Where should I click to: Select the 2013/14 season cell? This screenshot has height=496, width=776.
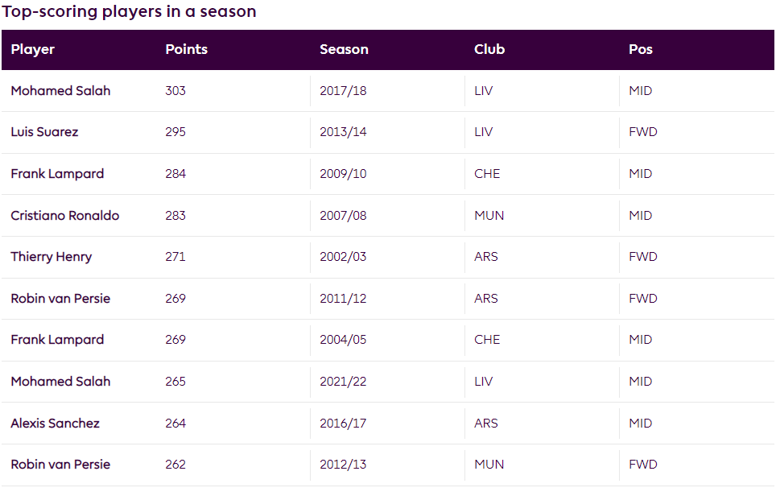click(343, 132)
